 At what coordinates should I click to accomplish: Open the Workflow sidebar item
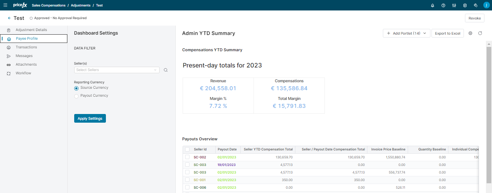[23, 73]
